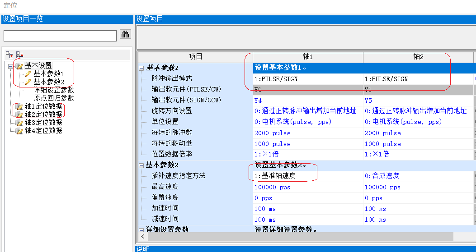476x252 pixels.
Task: Select 轴1 脉冲输出模式 value cell
Action: click(x=307, y=78)
